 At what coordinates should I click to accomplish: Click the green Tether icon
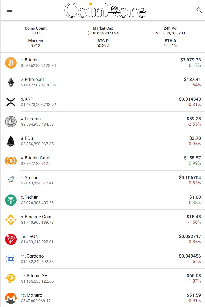point(11,200)
